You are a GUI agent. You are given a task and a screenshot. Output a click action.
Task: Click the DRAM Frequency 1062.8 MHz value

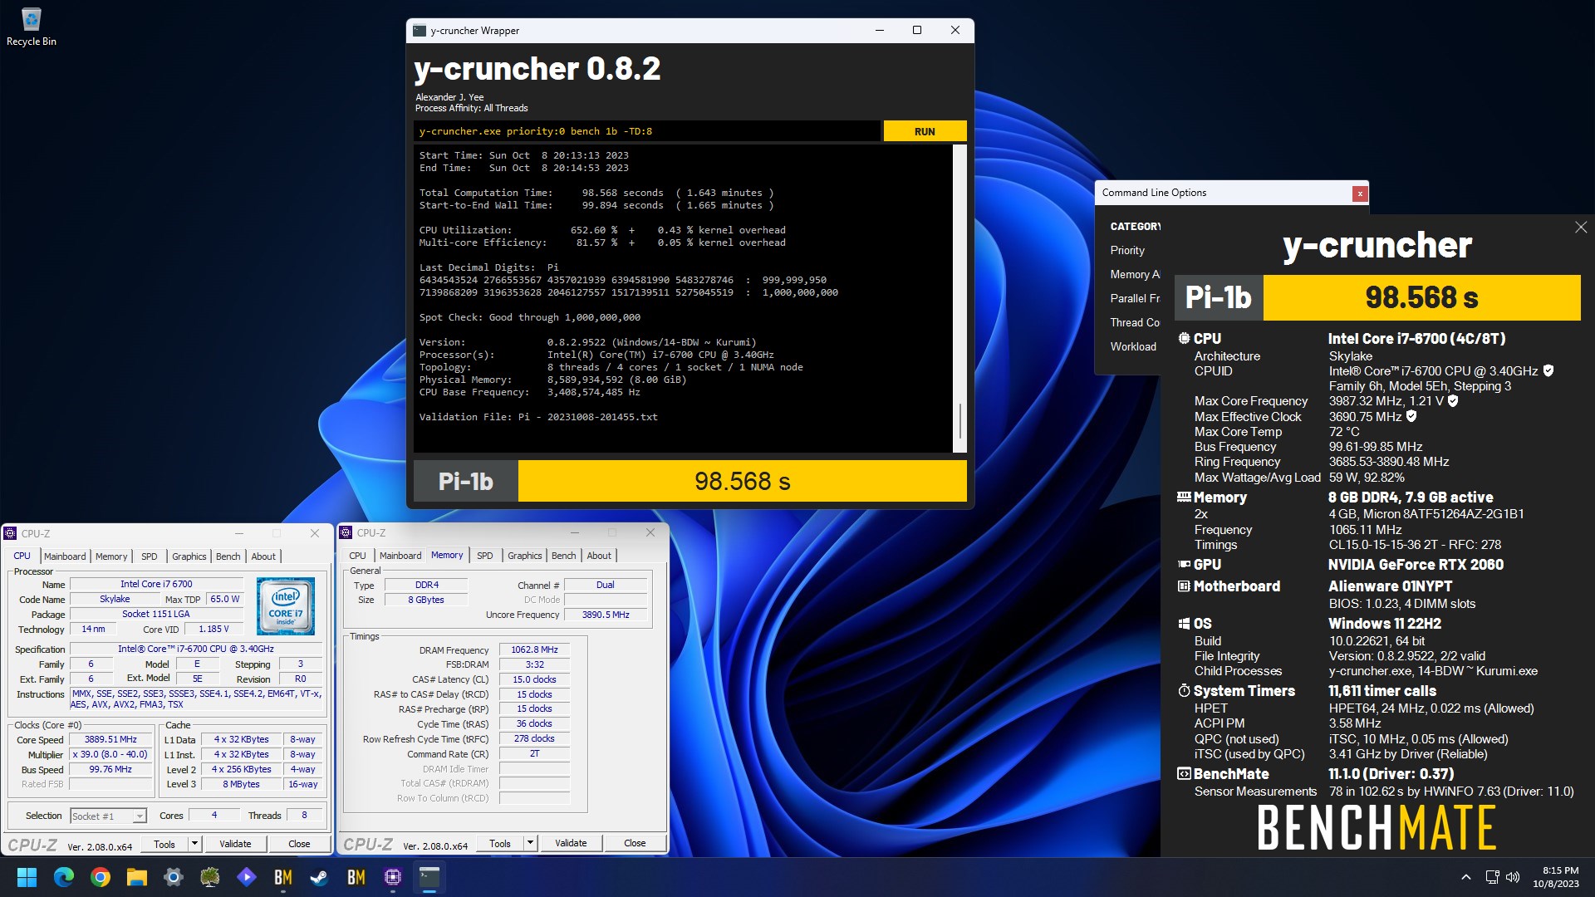click(534, 650)
